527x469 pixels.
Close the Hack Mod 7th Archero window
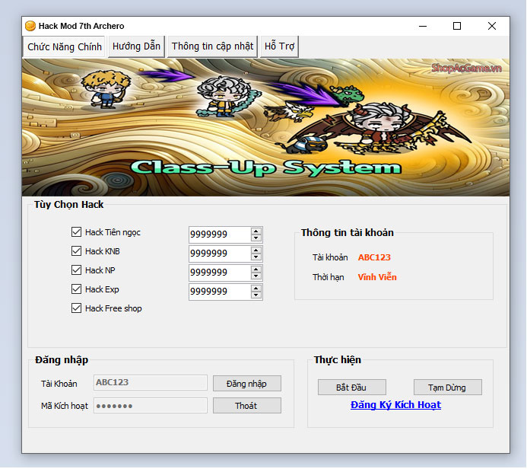(492, 26)
